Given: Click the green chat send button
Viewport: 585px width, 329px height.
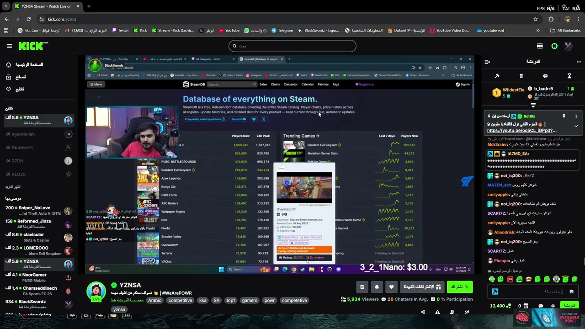Looking at the screenshot, I should click(x=569, y=306).
